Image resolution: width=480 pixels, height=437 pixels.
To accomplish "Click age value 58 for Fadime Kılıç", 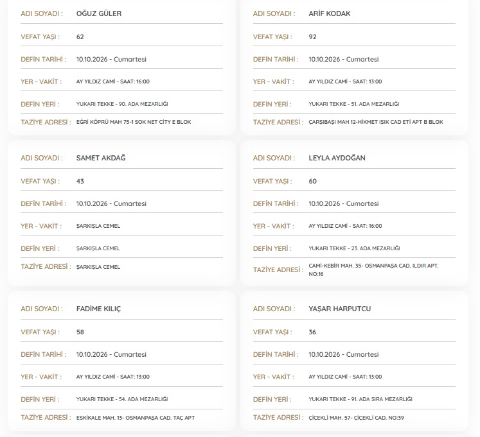I will tap(80, 332).
